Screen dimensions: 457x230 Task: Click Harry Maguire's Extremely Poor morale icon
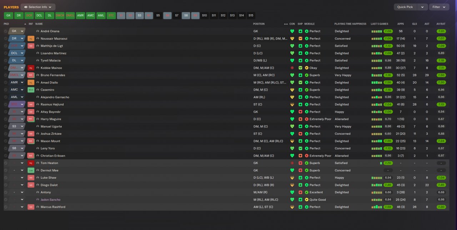[x=307, y=119]
